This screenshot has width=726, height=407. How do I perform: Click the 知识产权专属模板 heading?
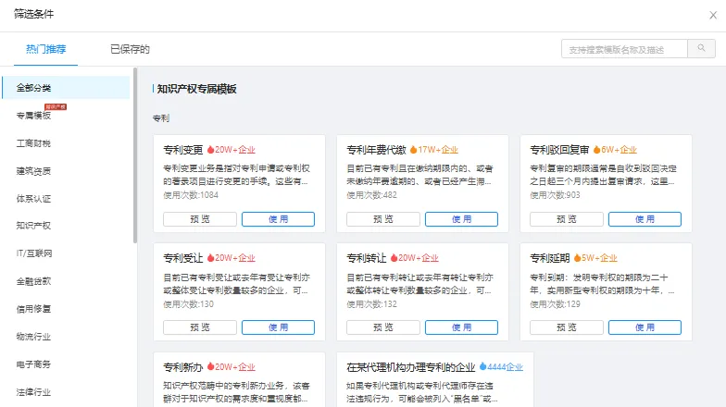pos(196,89)
